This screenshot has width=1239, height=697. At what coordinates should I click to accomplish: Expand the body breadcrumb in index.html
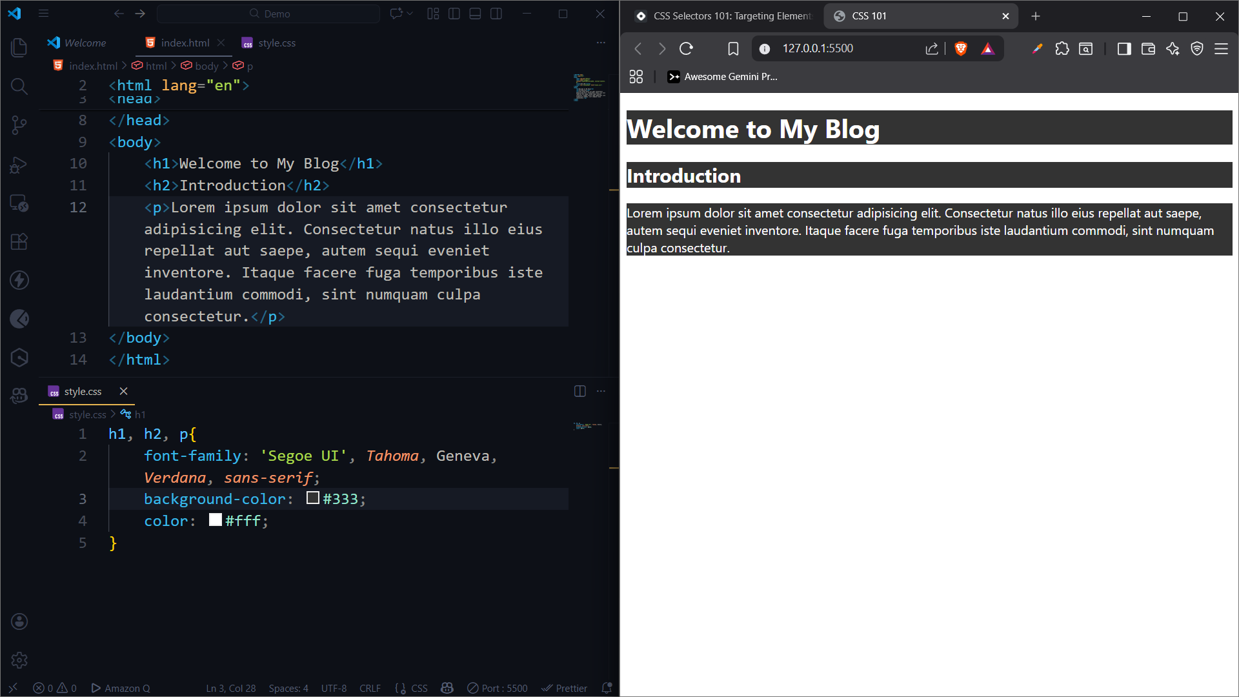pos(206,66)
